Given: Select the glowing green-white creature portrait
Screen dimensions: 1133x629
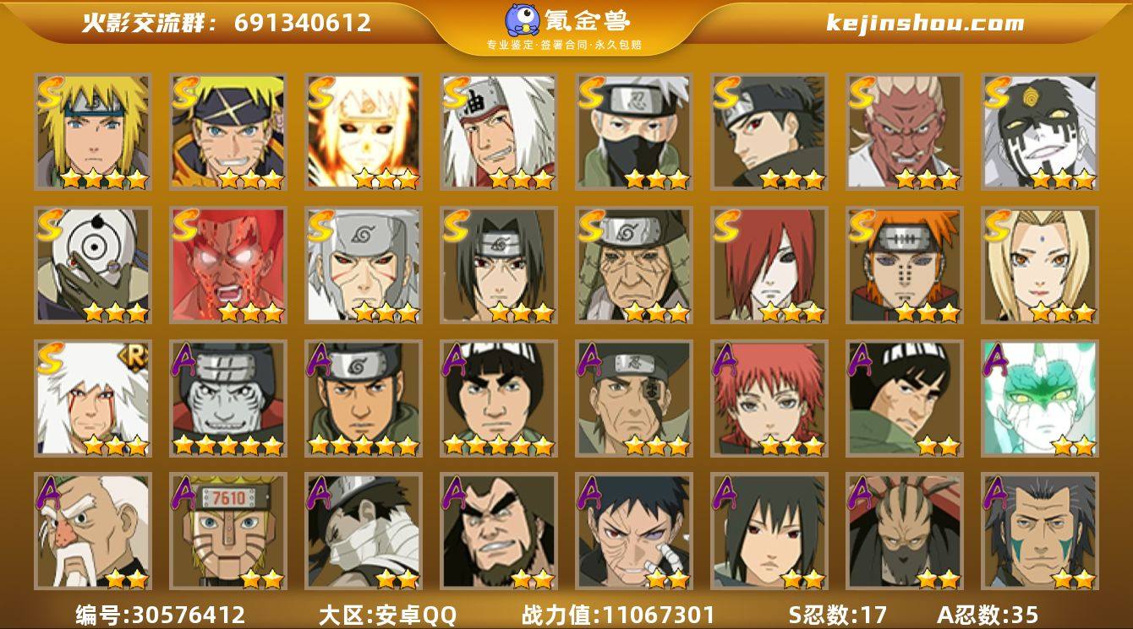Looking at the screenshot, I should click(x=1039, y=399).
